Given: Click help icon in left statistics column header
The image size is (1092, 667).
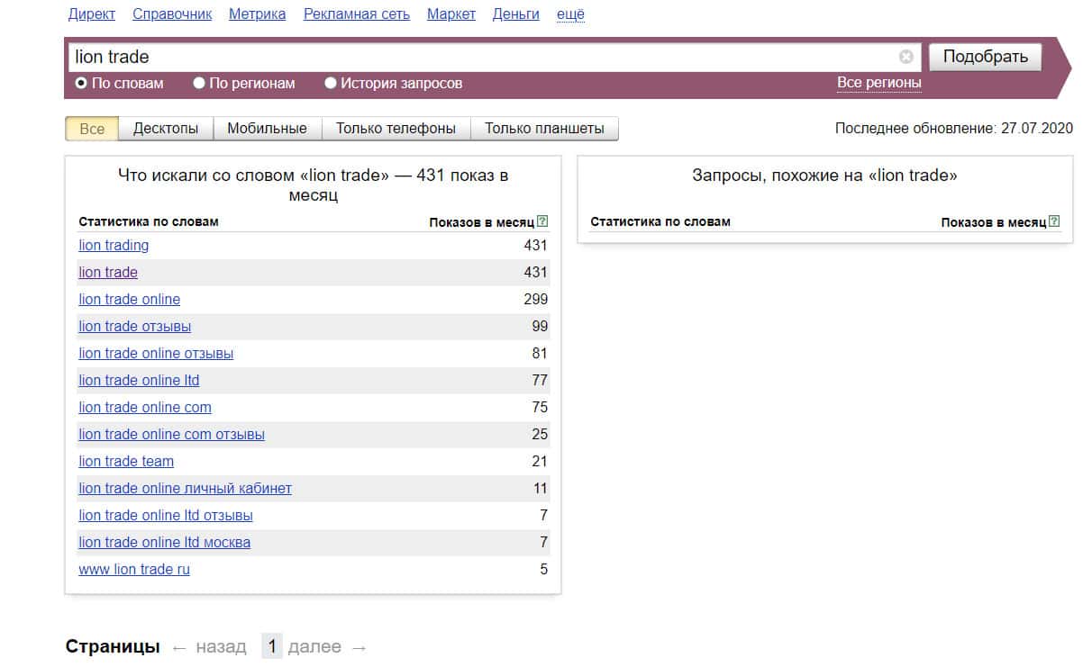Looking at the screenshot, I should coord(542,221).
